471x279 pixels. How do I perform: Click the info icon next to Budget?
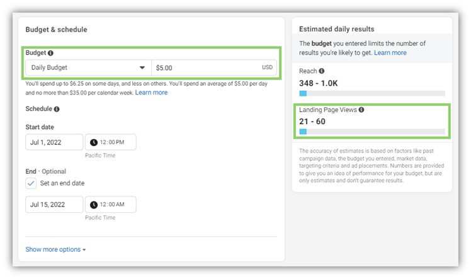tap(51, 54)
